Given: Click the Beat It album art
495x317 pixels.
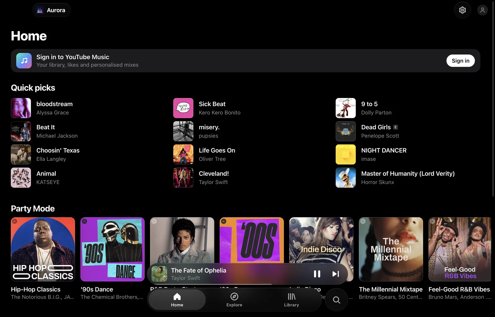Looking at the screenshot, I should tap(21, 131).
